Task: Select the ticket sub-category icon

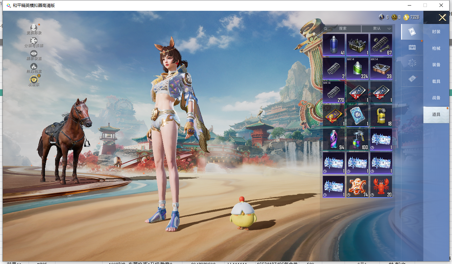Action: (x=412, y=79)
